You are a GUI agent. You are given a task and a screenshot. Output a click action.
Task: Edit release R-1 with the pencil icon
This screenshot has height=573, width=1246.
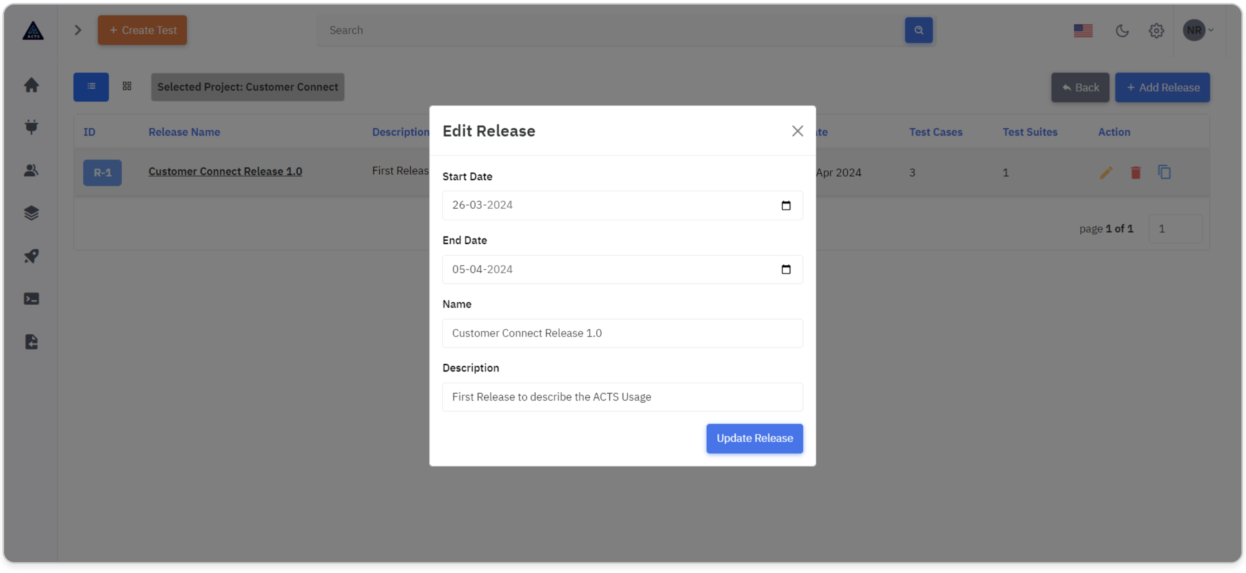pos(1106,172)
